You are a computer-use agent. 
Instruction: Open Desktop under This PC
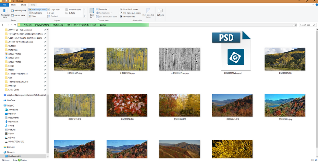tap(10, 114)
